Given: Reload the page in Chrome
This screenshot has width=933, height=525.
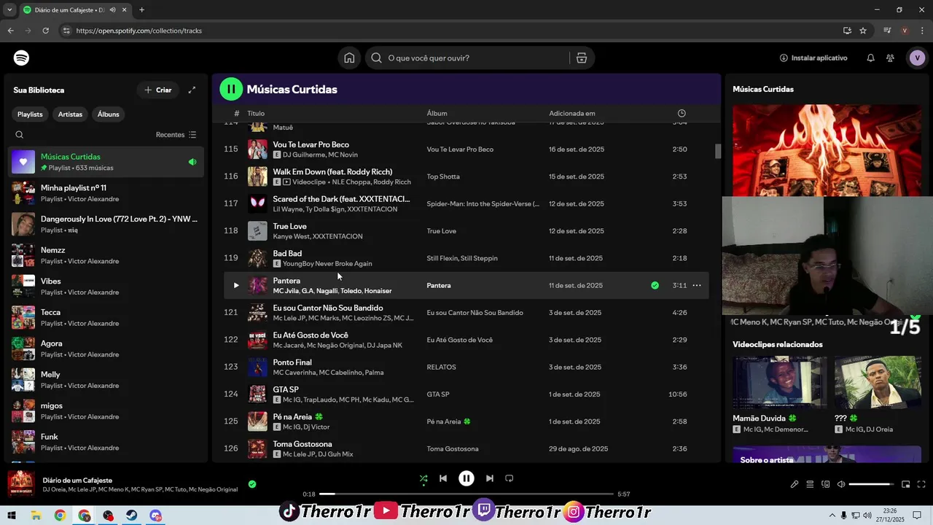Looking at the screenshot, I should (x=45, y=31).
